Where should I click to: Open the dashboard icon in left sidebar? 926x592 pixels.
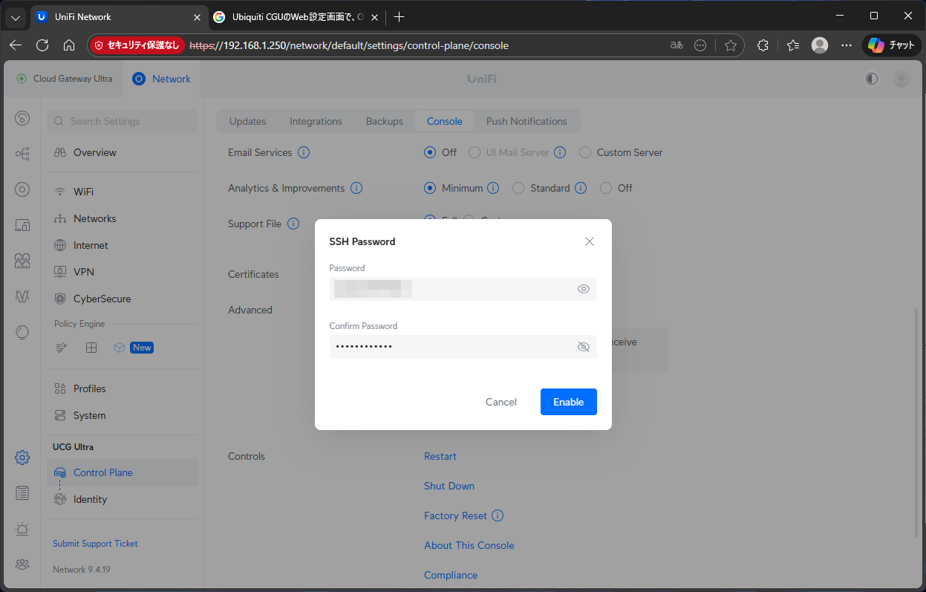click(x=22, y=118)
